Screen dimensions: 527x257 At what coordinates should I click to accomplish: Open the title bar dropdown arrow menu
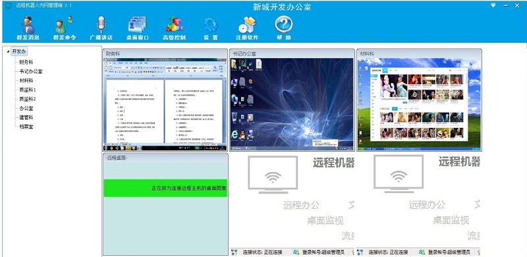493,5
